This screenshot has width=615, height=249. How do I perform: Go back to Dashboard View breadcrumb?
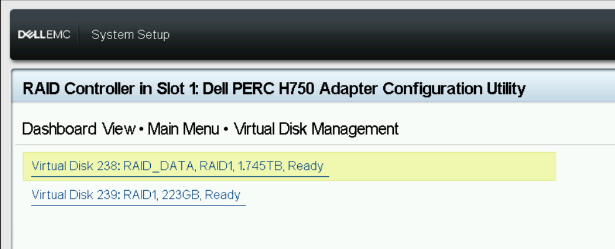point(79,129)
